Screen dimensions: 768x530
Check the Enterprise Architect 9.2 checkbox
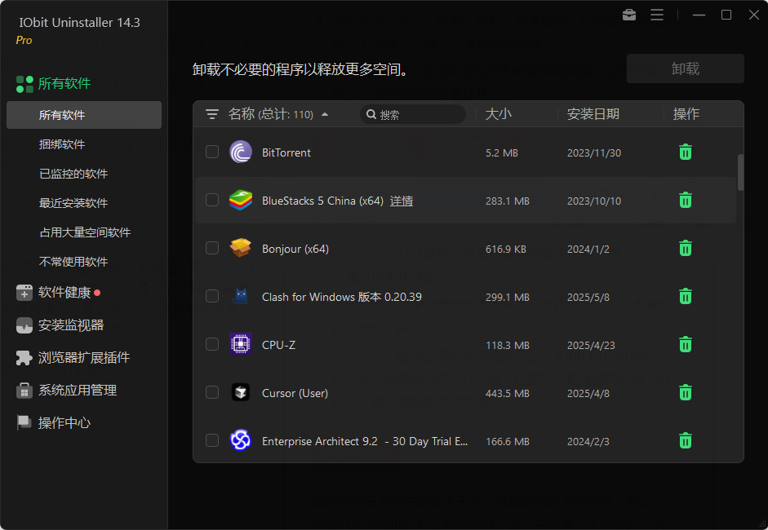212,440
